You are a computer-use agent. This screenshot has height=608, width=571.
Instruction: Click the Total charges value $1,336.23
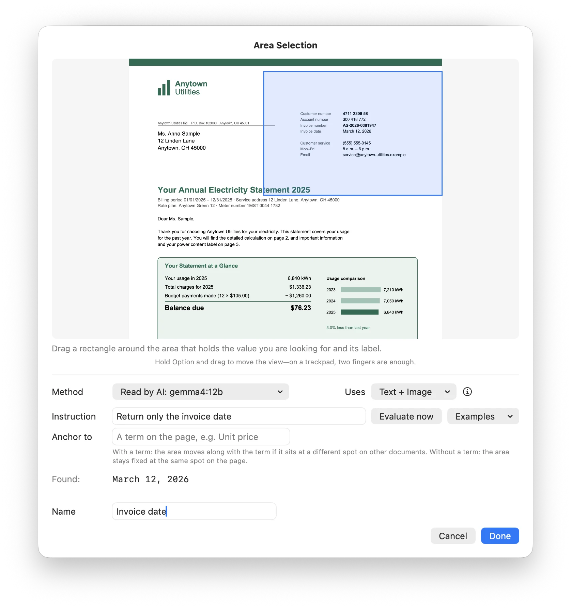pyautogui.click(x=300, y=287)
